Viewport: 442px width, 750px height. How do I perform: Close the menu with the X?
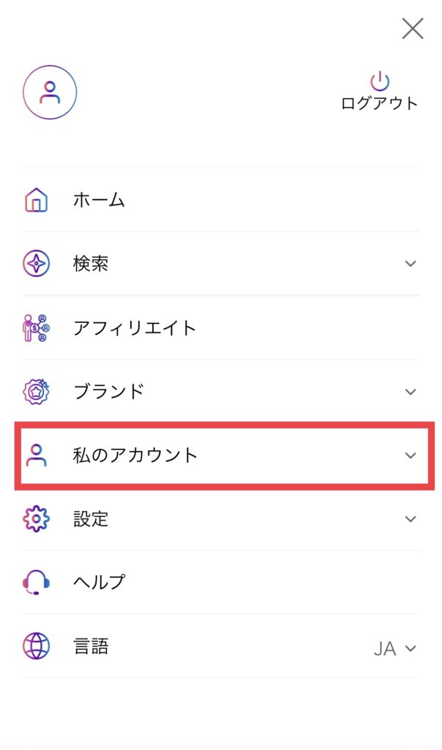(412, 29)
